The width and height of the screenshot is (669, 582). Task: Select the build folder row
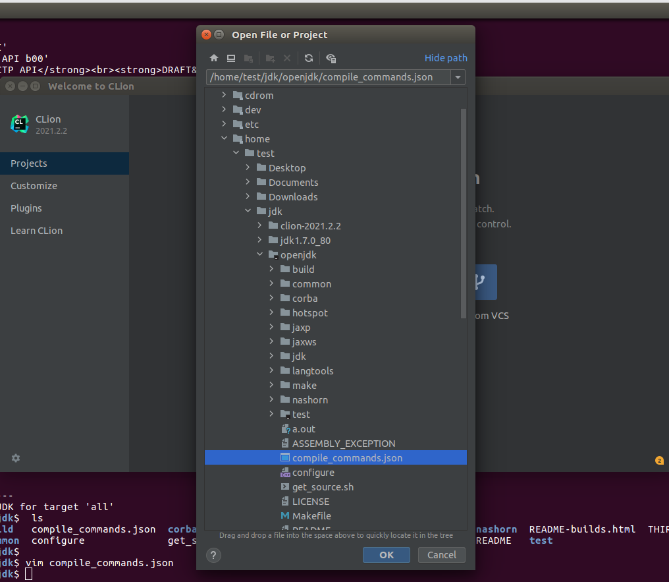(x=336, y=269)
